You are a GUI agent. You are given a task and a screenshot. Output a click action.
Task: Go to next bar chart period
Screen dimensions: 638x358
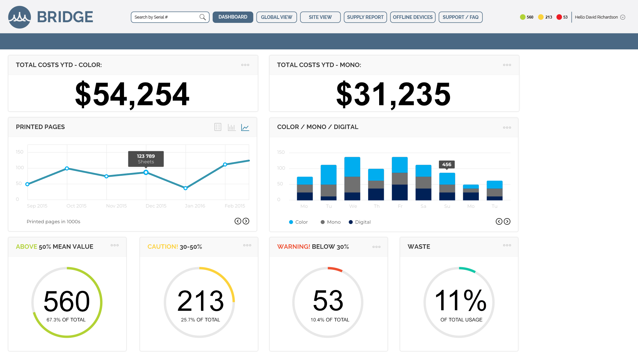pyautogui.click(x=507, y=221)
